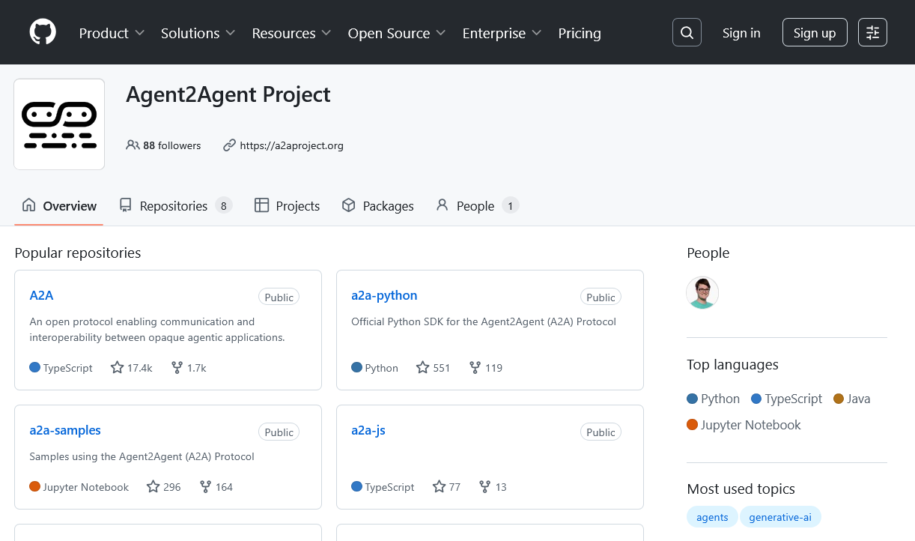Click Sign in

(741, 33)
